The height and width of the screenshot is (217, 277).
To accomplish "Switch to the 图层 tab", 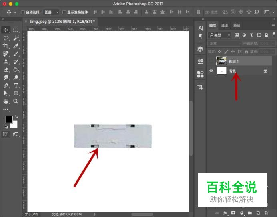I will pyautogui.click(x=213, y=25).
